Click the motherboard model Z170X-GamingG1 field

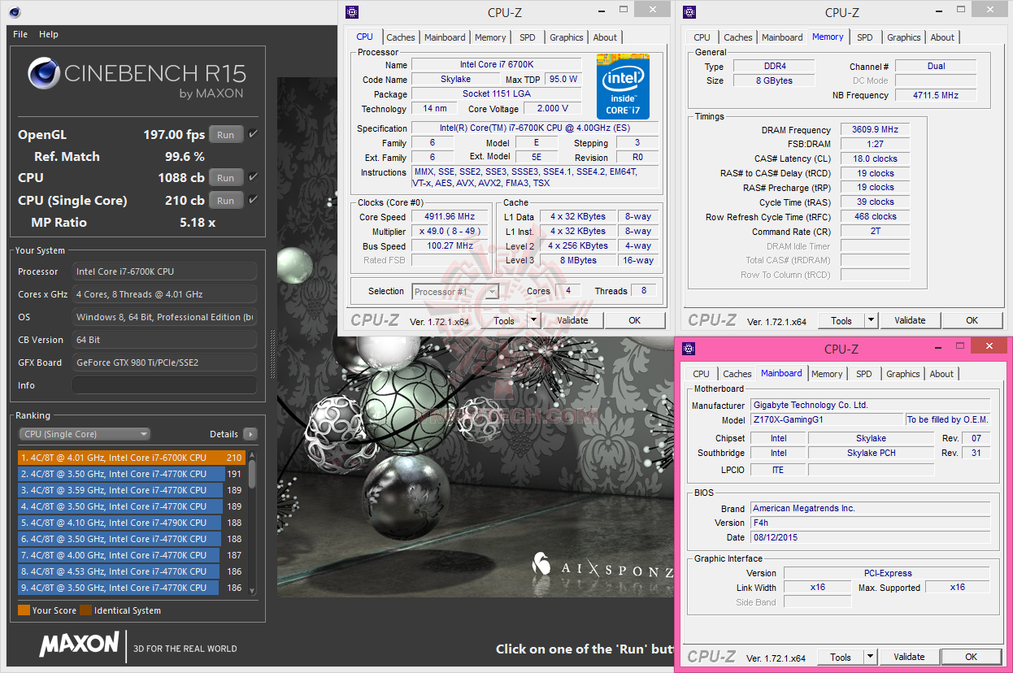coord(827,420)
